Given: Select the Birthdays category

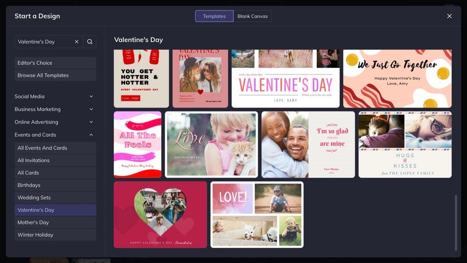Looking at the screenshot, I should [x=55, y=185].
